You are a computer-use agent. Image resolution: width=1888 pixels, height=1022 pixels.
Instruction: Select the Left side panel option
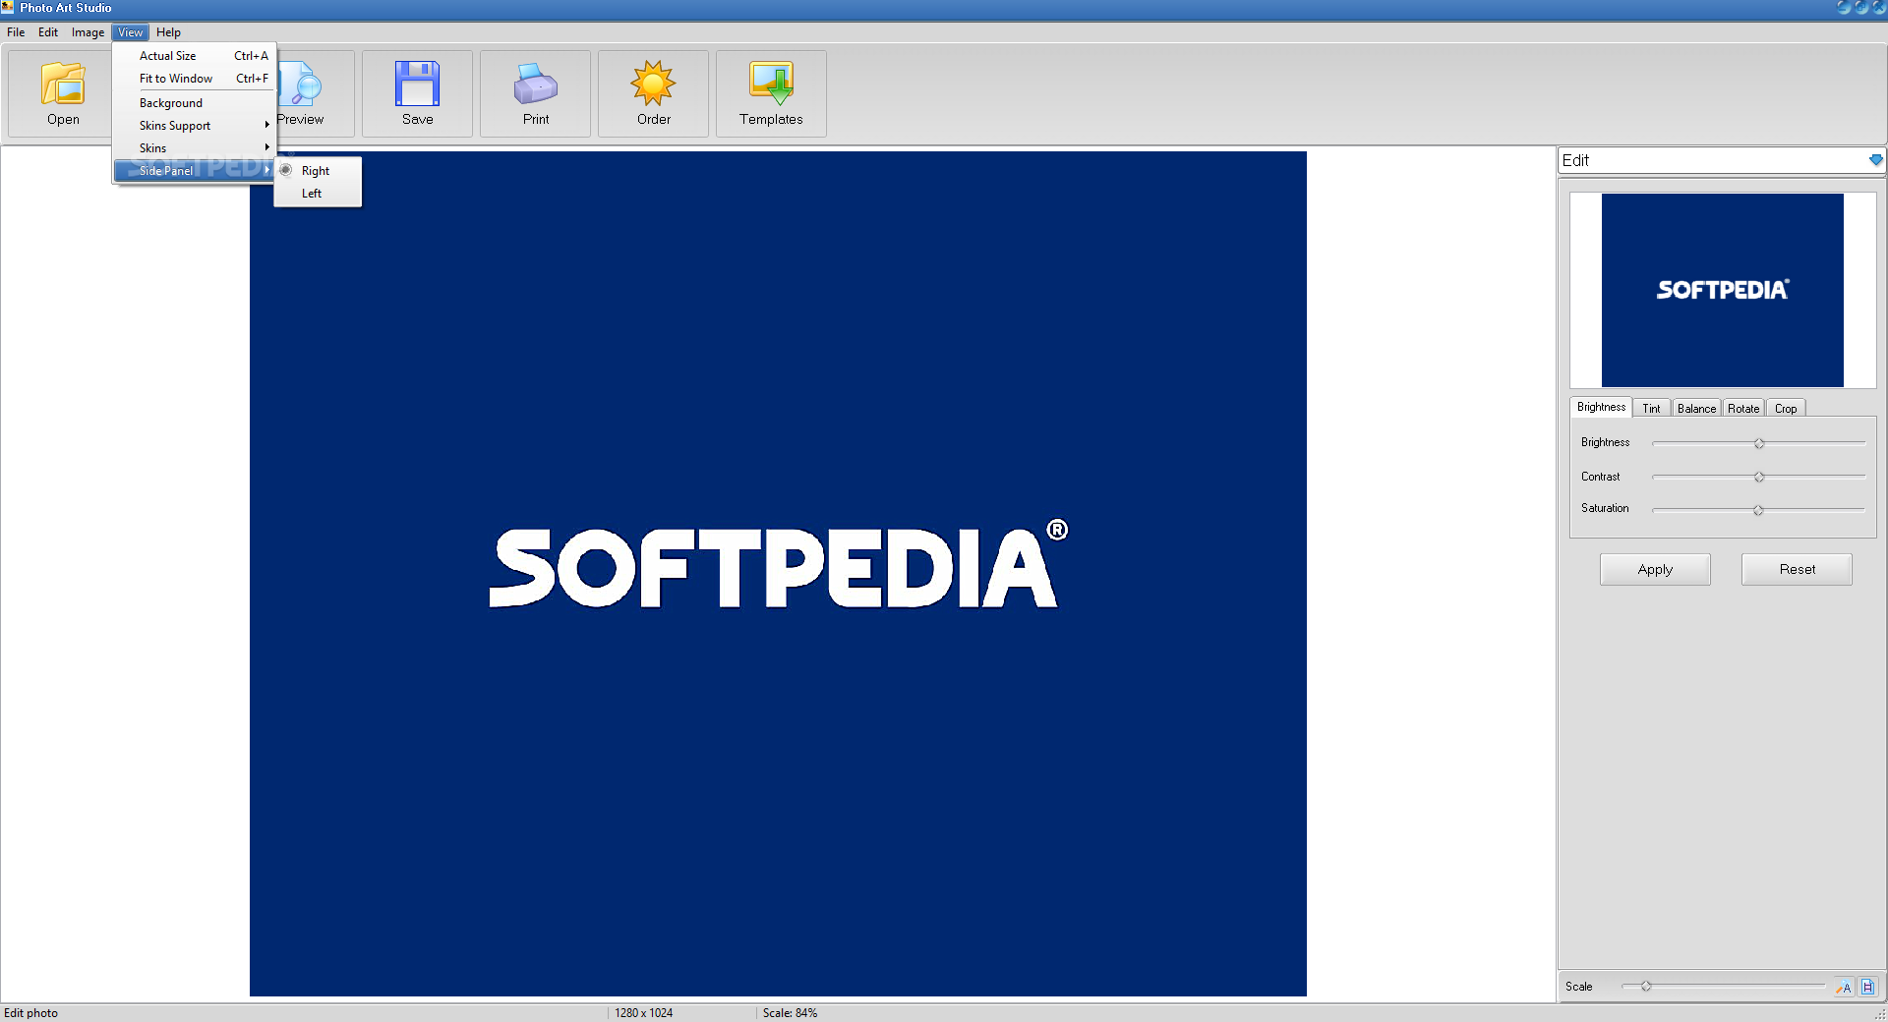tap(318, 194)
